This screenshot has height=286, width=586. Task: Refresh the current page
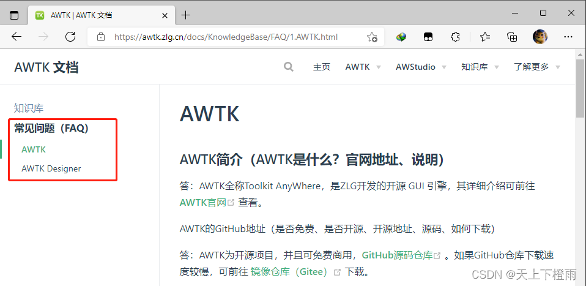point(70,37)
